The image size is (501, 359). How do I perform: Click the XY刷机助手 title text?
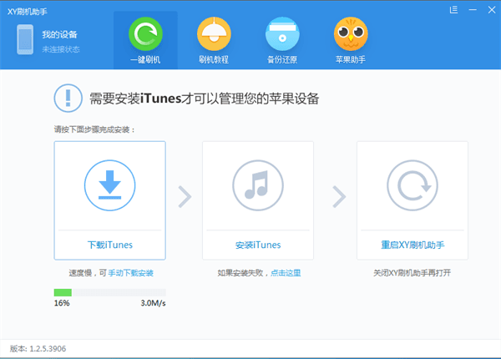28,12
